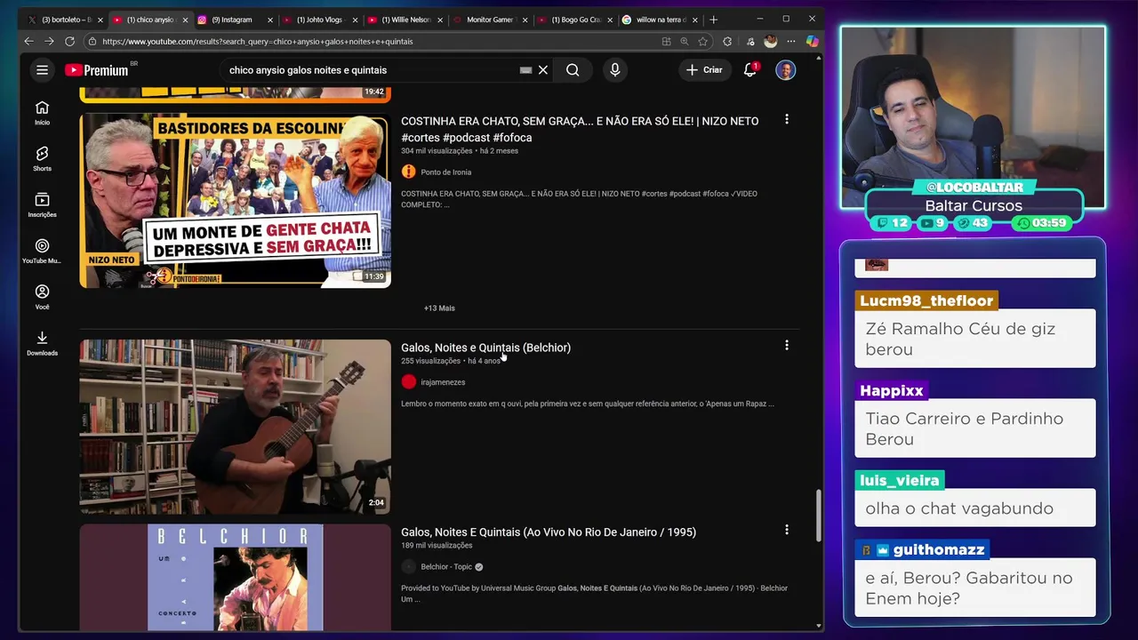The image size is (1138, 640).
Task: Click the @LOCOBALTAR overlay label
Action: click(x=974, y=188)
